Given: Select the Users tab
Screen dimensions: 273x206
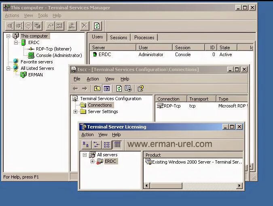Looking at the screenshot, I should click(97, 37).
